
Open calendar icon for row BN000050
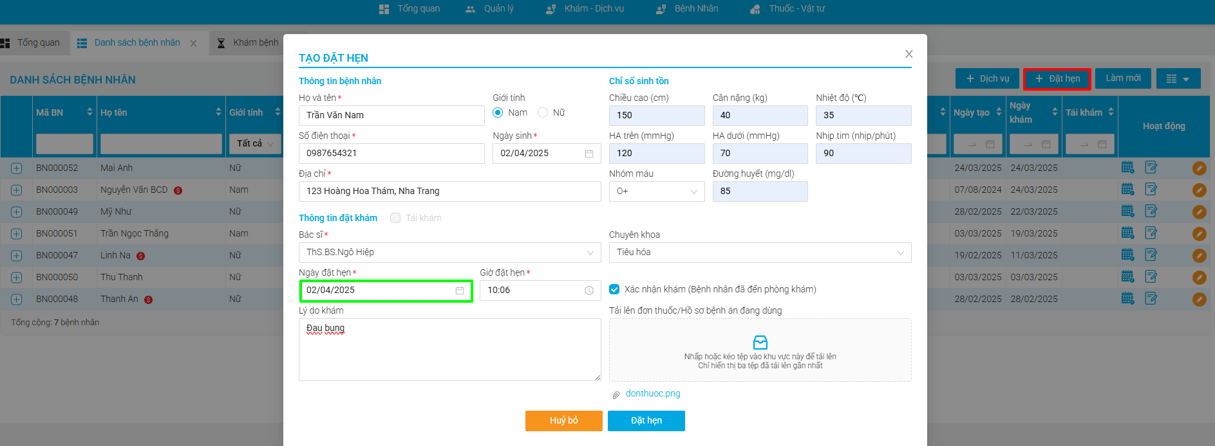(1127, 277)
